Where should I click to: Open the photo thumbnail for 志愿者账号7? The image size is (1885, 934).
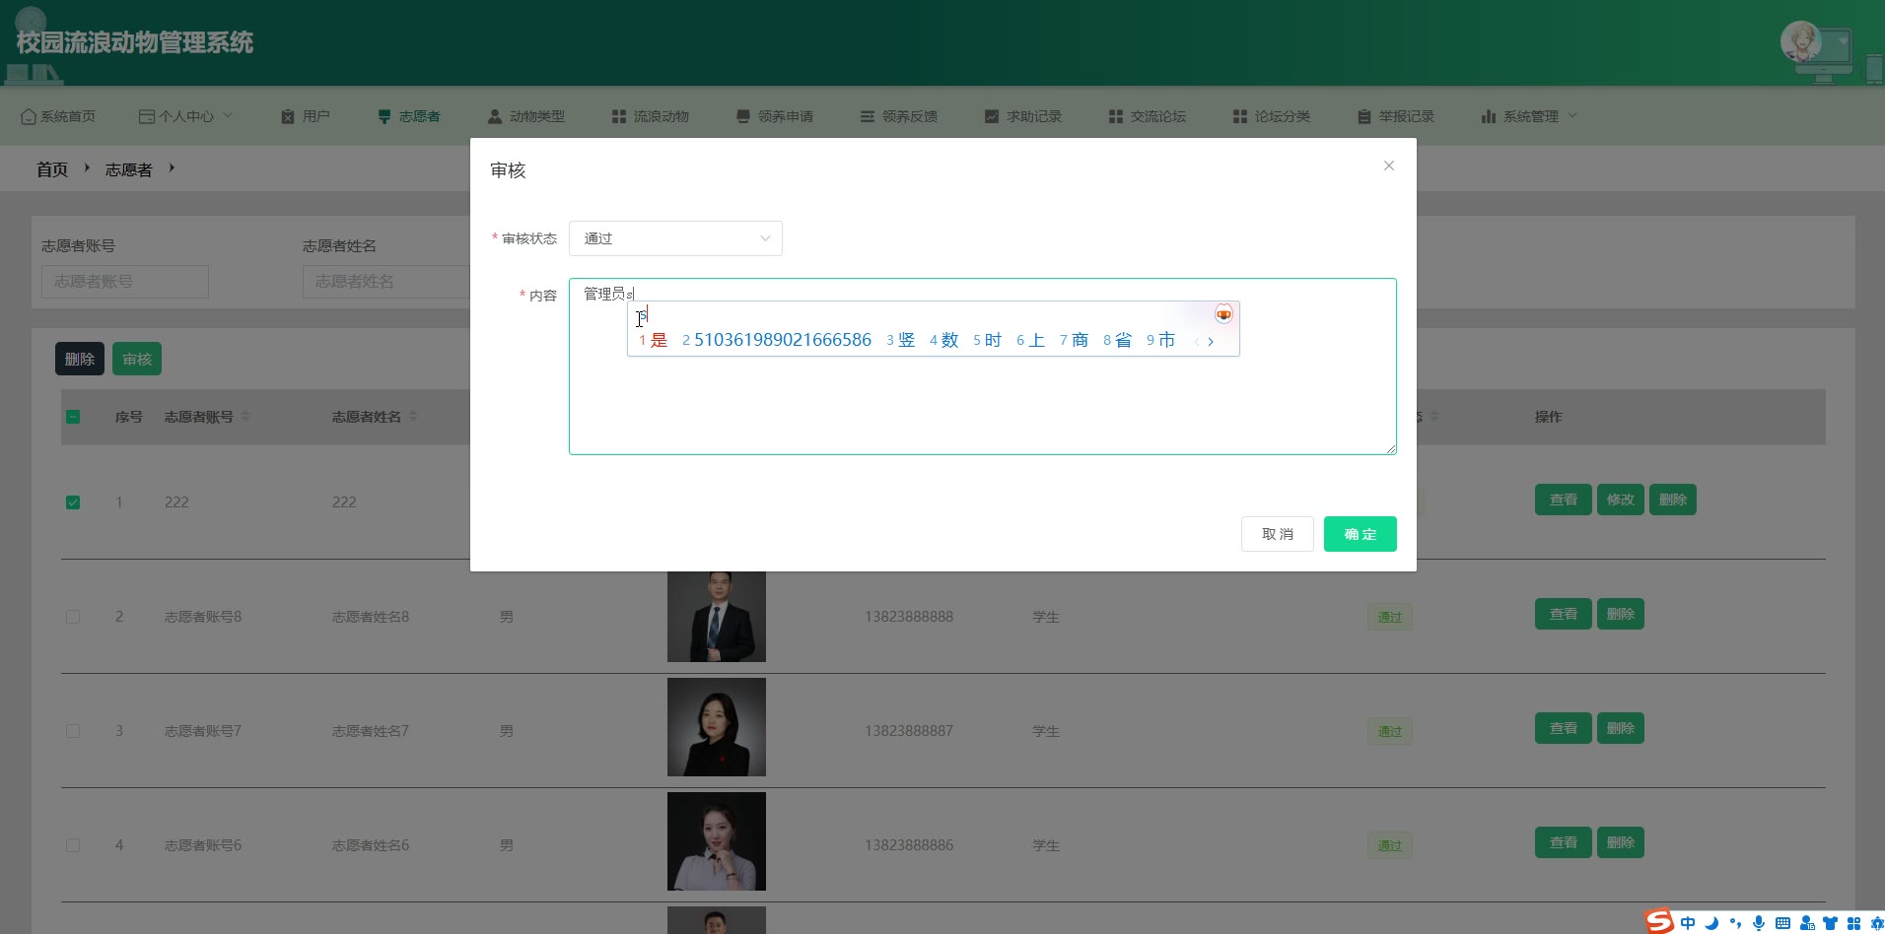(717, 727)
